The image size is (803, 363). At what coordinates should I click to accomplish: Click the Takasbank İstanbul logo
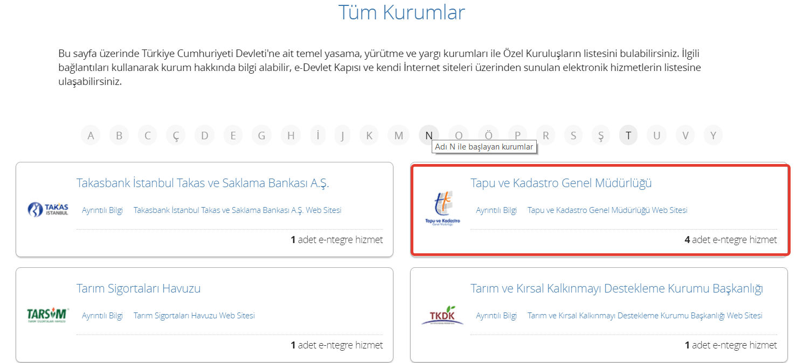47,210
